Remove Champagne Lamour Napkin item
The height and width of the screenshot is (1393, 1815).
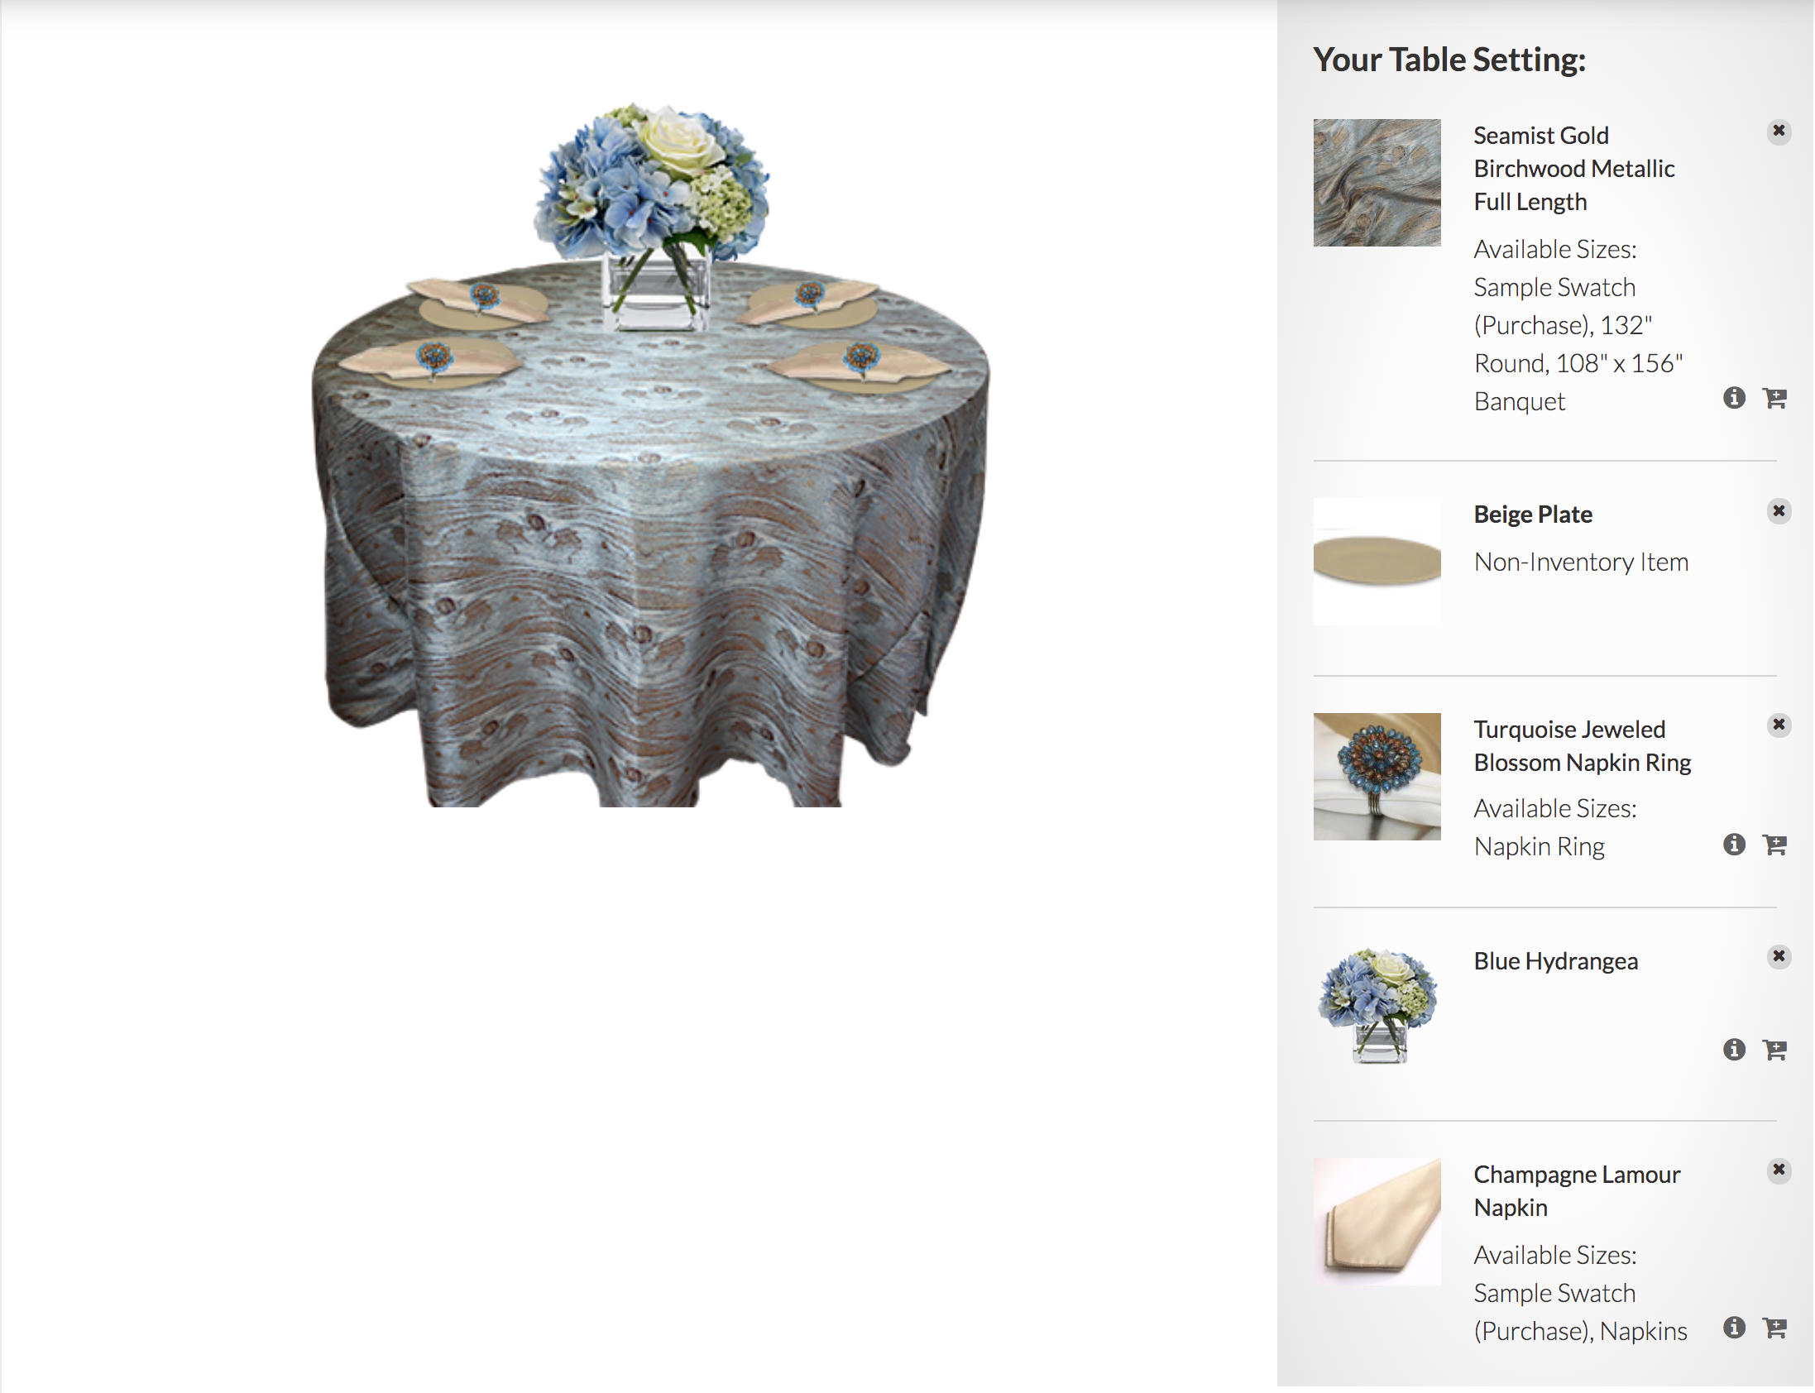tap(1779, 1170)
